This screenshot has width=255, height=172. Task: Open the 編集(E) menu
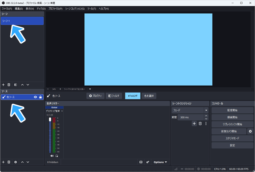click(x=19, y=9)
